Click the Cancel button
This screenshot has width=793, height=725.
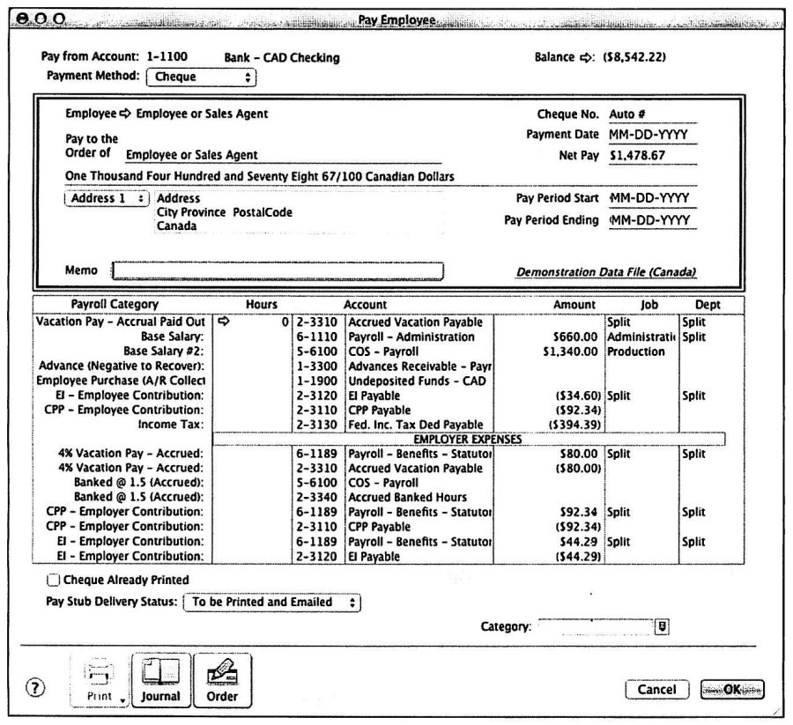[x=657, y=690]
